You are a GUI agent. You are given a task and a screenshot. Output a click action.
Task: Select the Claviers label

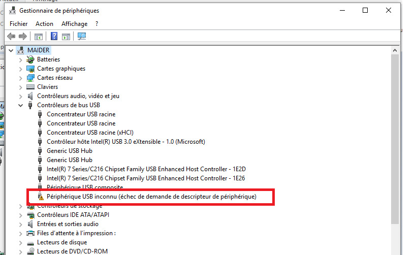pyautogui.click(x=47, y=87)
